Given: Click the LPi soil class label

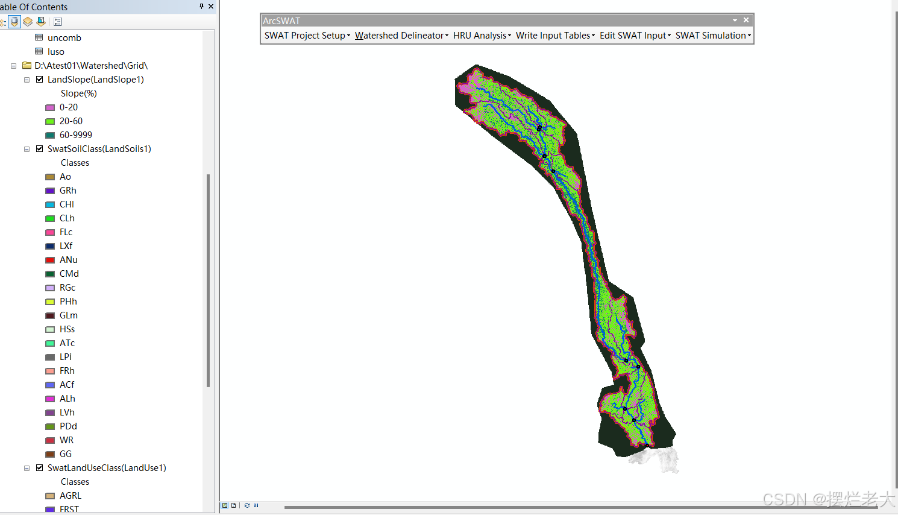Looking at the screenshot, I should click(x=66, y=357).
